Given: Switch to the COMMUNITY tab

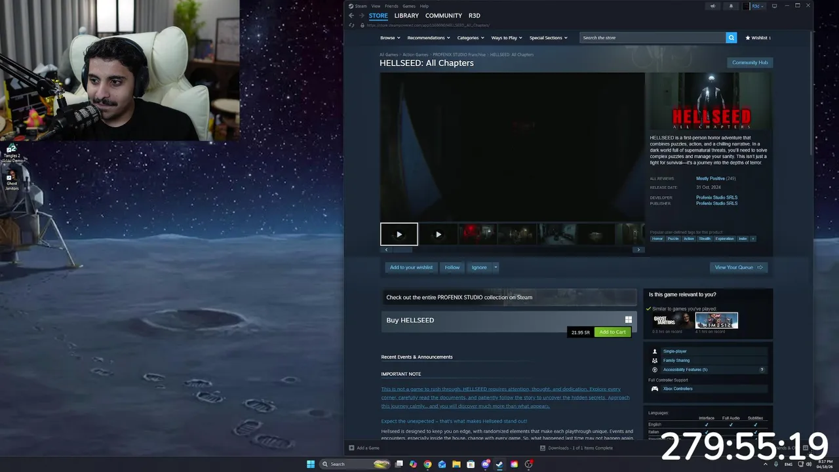Looking at the screenshot, I should tap(444, 16).
